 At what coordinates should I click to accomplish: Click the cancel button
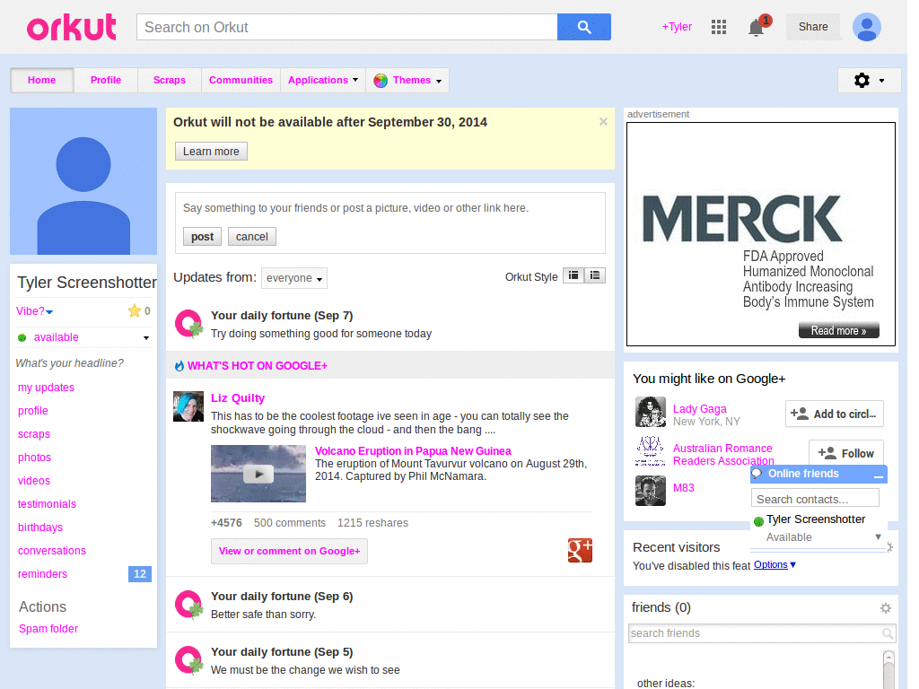pos(252,237)
